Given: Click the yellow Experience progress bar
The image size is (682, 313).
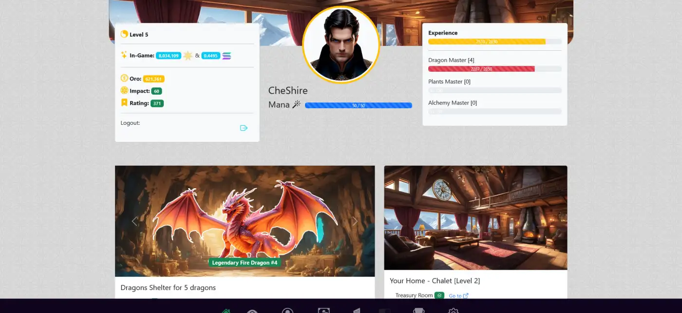Looking at the screenshot, I should (487, 42).
